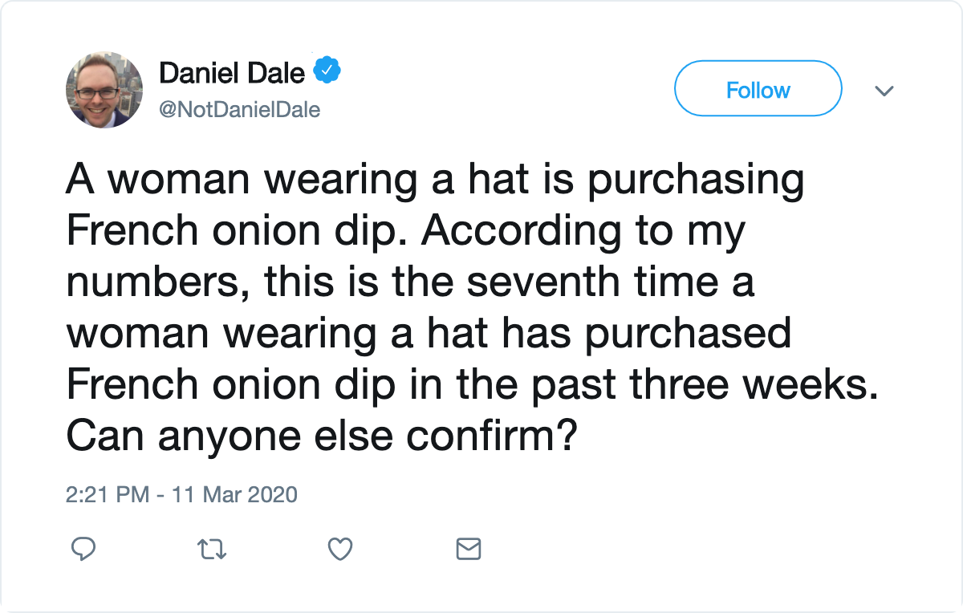The height and width of the screenshot is (613, 963).
Task: Click 'woman wearing a hat has purchased' line
Action: (429, 335)
